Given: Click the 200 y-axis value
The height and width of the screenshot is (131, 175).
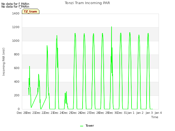Looking at the screenshot, I should coord(17,95).
